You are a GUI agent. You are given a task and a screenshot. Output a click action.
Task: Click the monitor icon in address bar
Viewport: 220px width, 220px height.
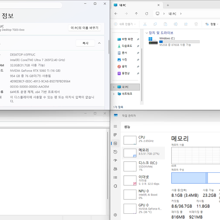[158, 13]
